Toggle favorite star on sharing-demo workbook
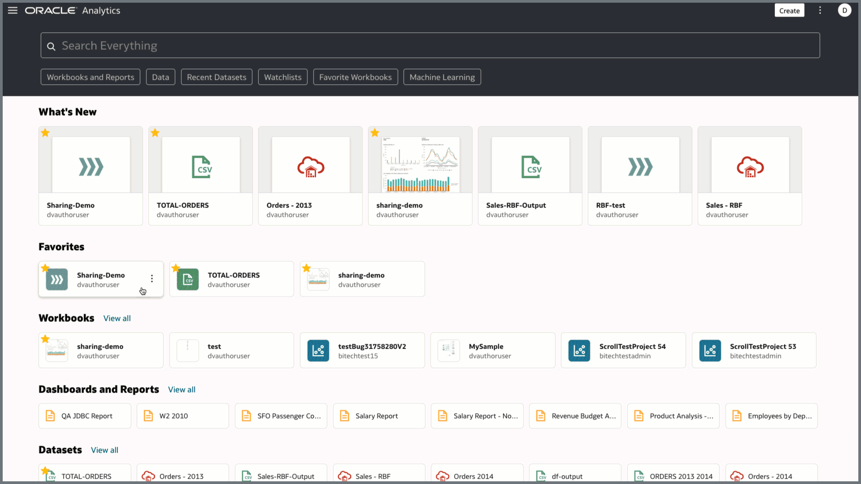The width and height of the screenshot is (861, 484). tap(45, 339)
